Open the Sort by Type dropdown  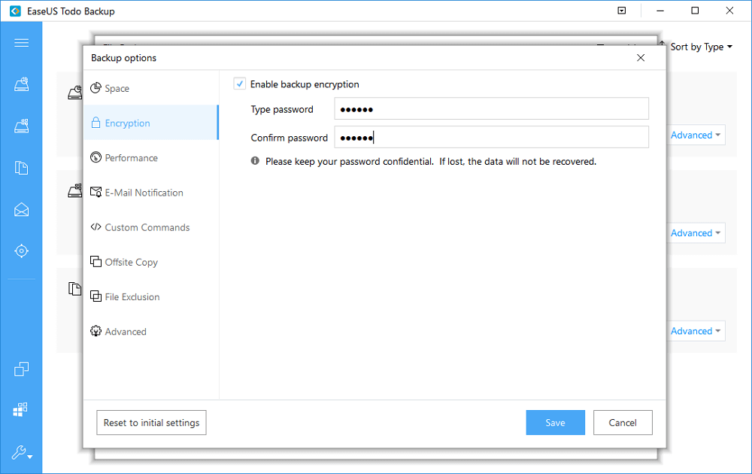point(701,47)
